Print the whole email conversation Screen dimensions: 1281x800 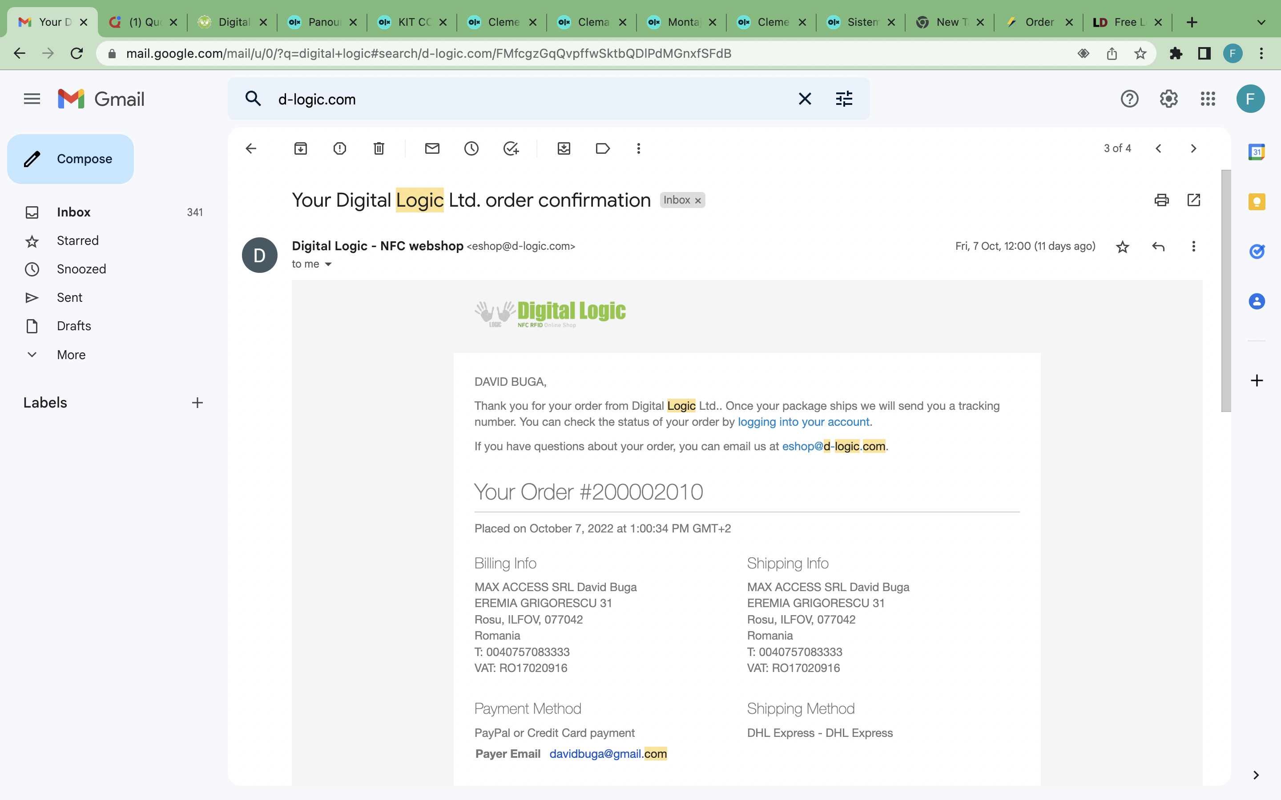click(1162, 200)
